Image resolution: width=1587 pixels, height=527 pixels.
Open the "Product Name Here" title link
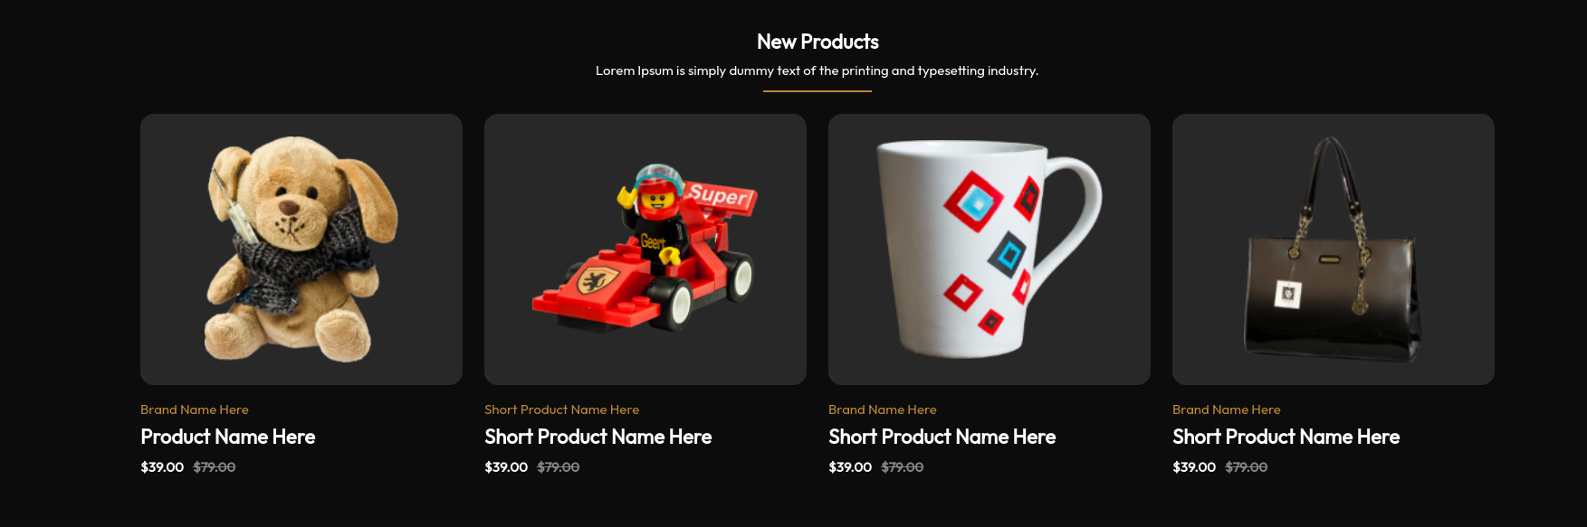228,437
